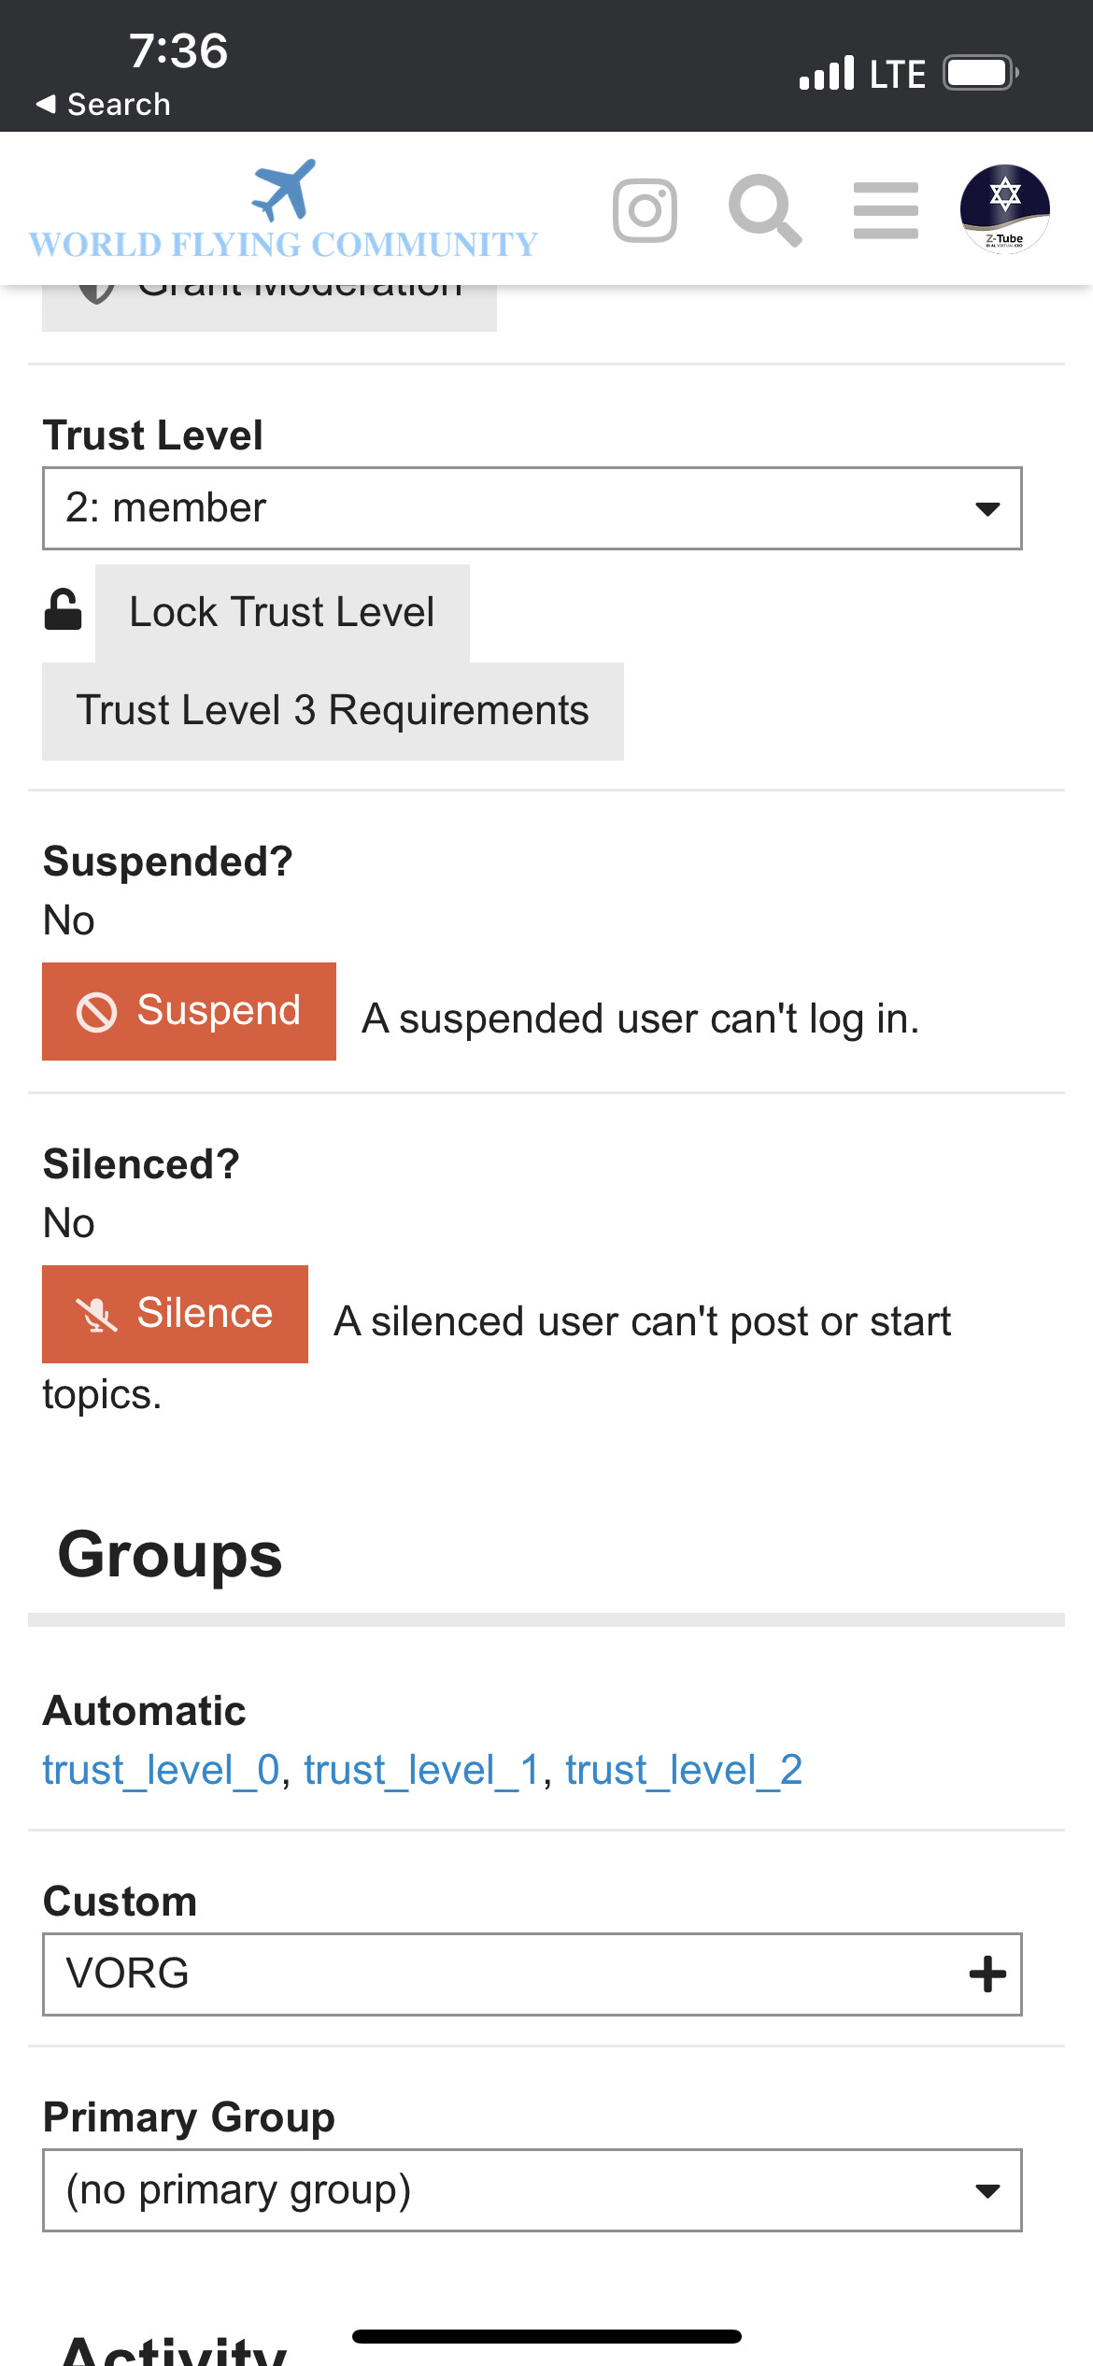This screenshot has height=2366, width=1093.
Task: Expand the Trust Level dropdown
Action: (532, 508)
